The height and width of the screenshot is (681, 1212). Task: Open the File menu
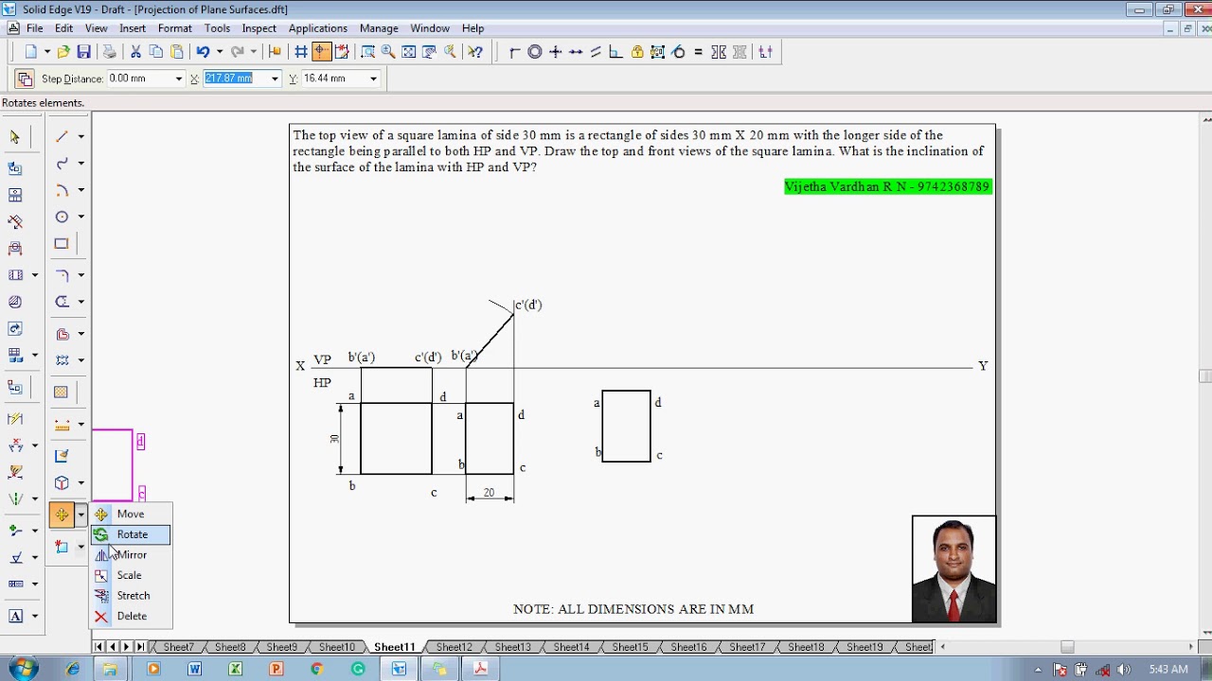click(x=34, y=28)
